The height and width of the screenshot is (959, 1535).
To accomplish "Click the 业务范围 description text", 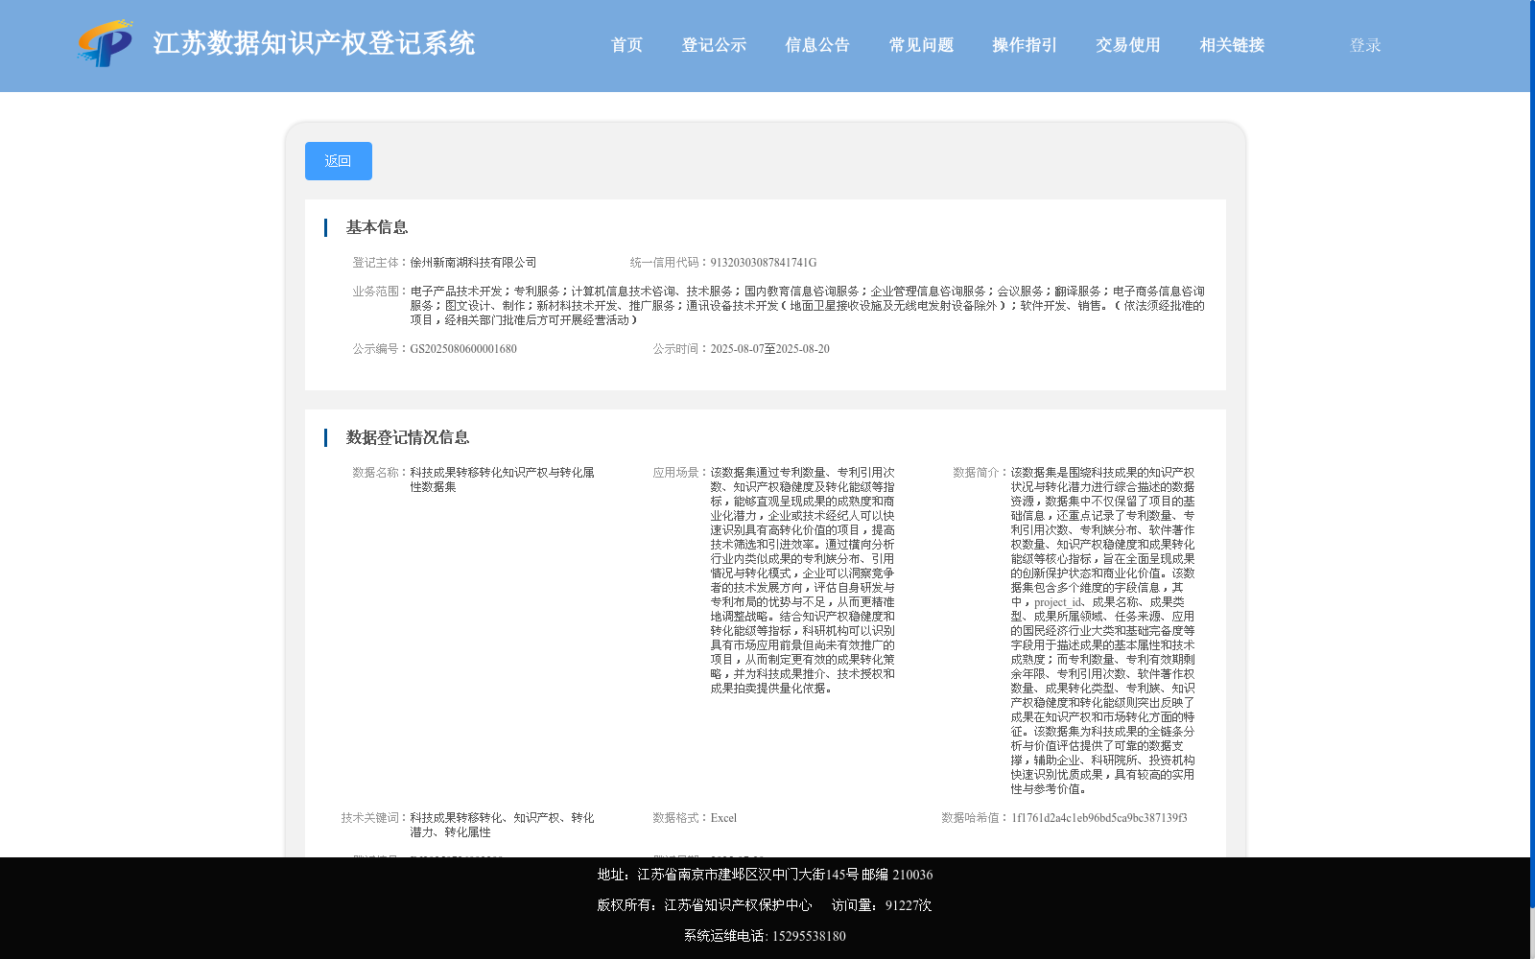I will [807, 306].
